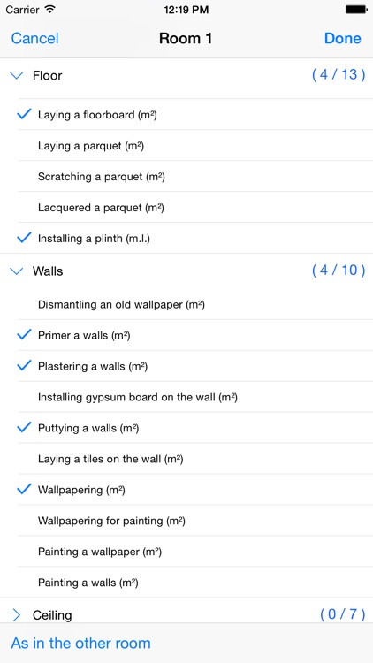The height and width of the screenshot is (663, 373).
Task: Tap the Floor count (4 / 13)
Action: pos(339,75)
